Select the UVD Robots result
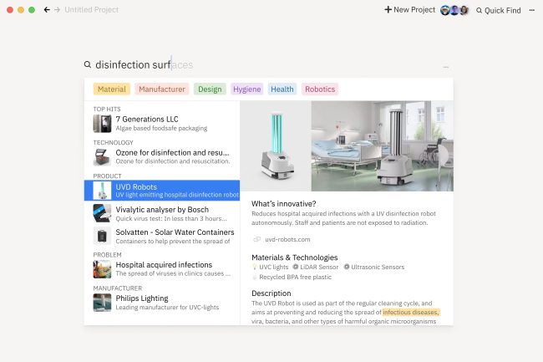Image resolution: width=543 pixels, height=362 pixels. tap(162, 191)
